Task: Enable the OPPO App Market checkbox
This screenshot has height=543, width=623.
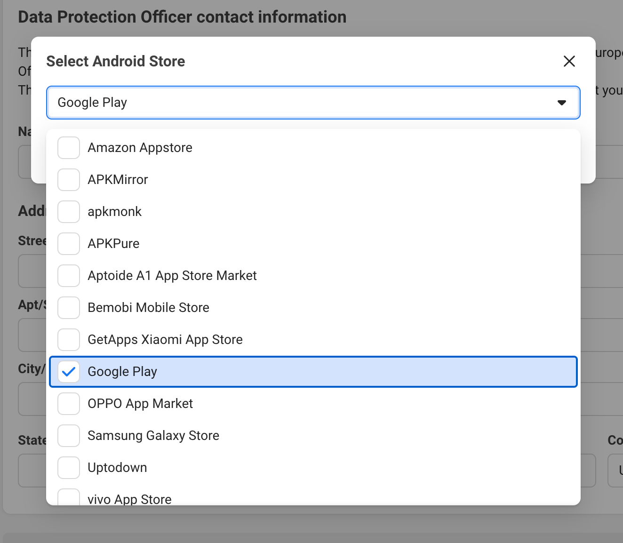Action: click(x=69, y=404)
